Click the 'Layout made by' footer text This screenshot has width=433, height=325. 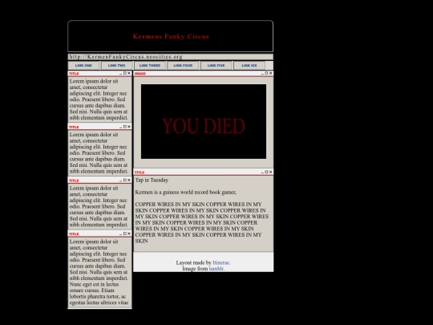tap(194, 262)
